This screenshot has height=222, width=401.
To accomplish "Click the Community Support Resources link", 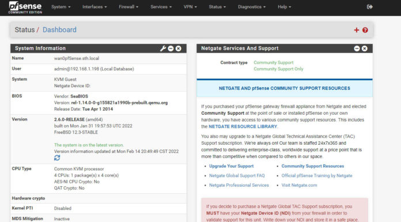I will [x=312, y=166].
